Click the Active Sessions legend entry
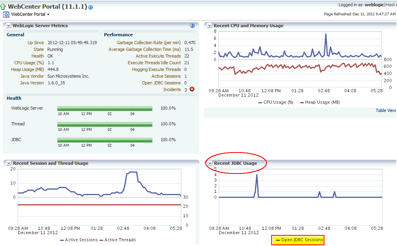This screenshot has width=397, height=246. tap(79, 240)
